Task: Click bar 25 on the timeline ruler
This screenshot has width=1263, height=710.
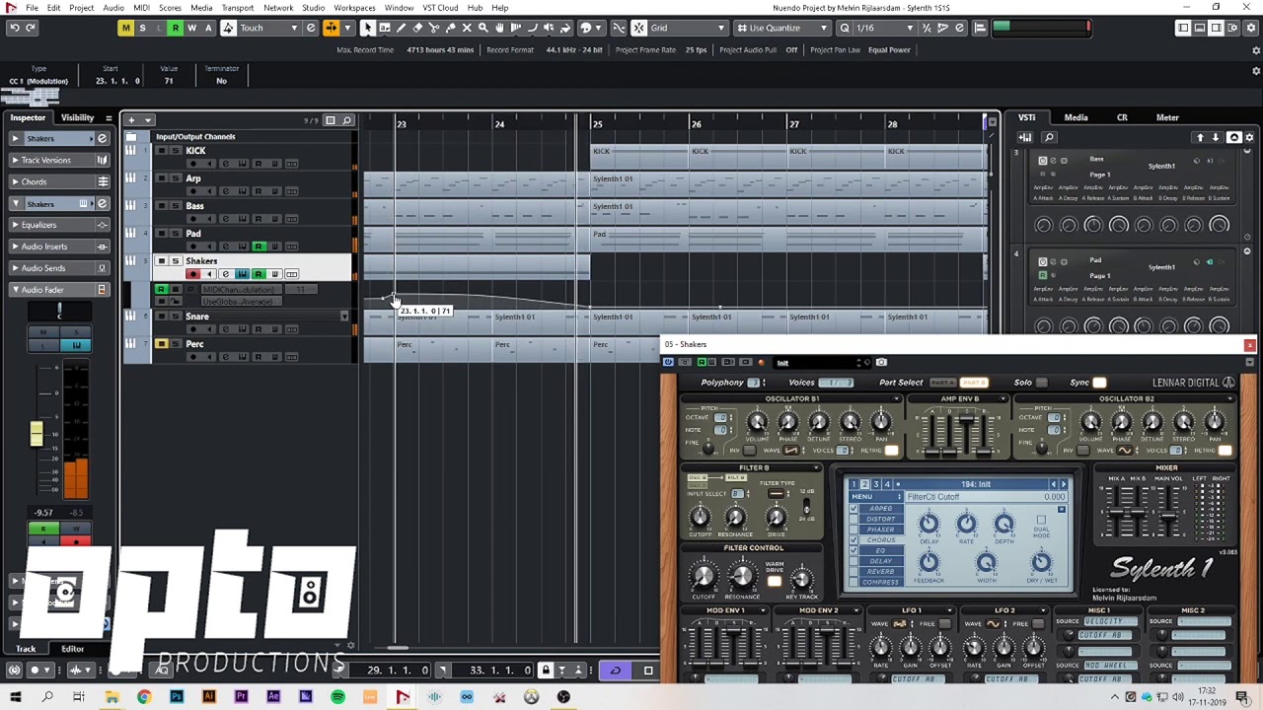Action: pos(598,124)
